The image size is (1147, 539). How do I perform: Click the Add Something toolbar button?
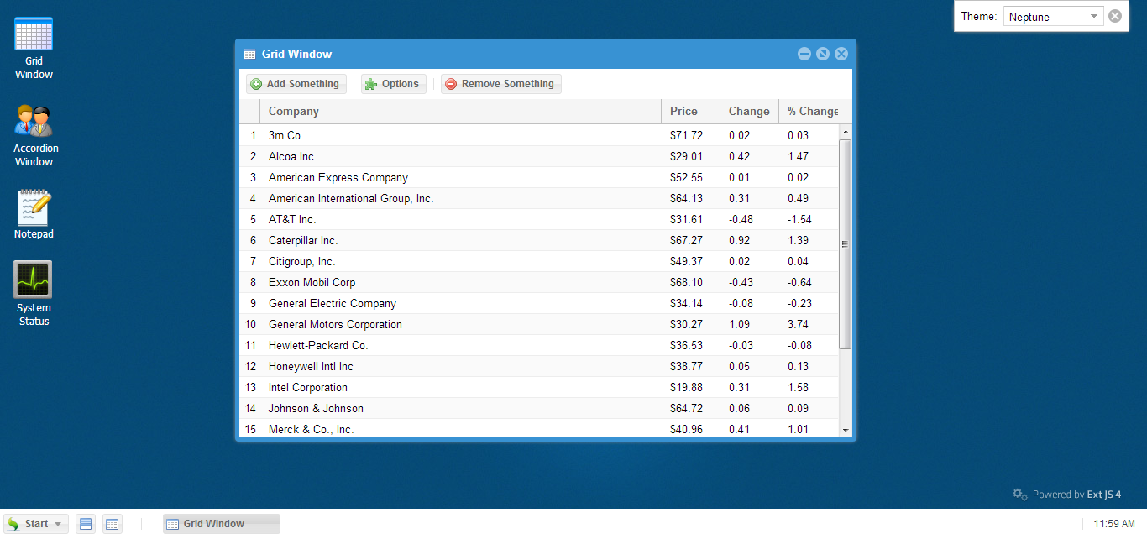(296, 84)
